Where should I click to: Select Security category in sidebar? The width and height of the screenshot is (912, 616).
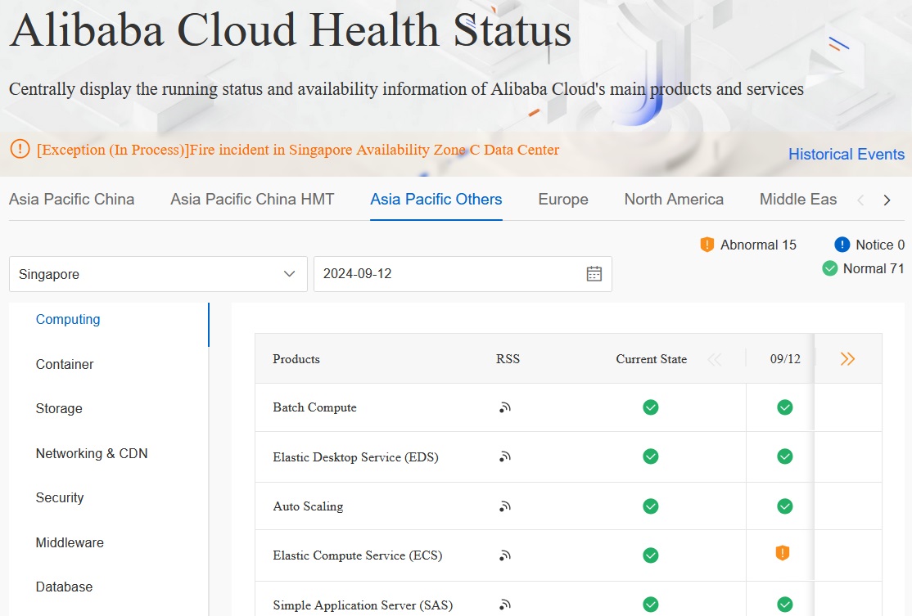coord(59,497)
